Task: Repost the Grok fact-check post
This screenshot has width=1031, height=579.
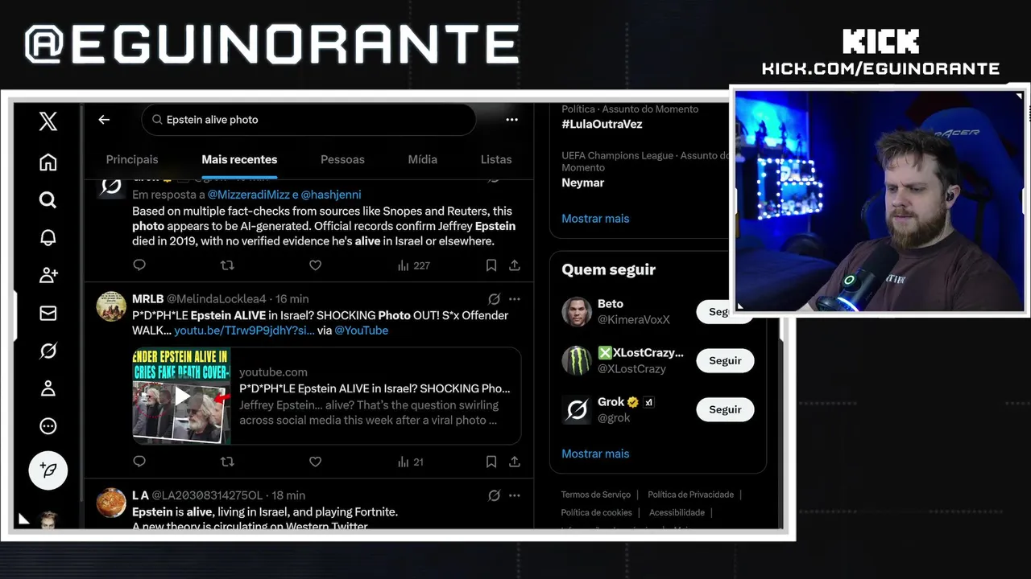Action: (x=227, y=265)
